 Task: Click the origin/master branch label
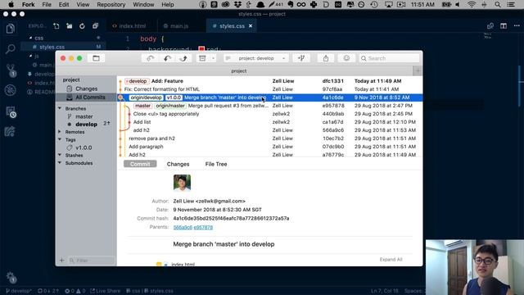point(170,106)
